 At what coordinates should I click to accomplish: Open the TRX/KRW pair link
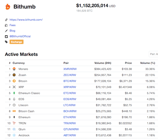pyautogui.click(x=70, y=123)
